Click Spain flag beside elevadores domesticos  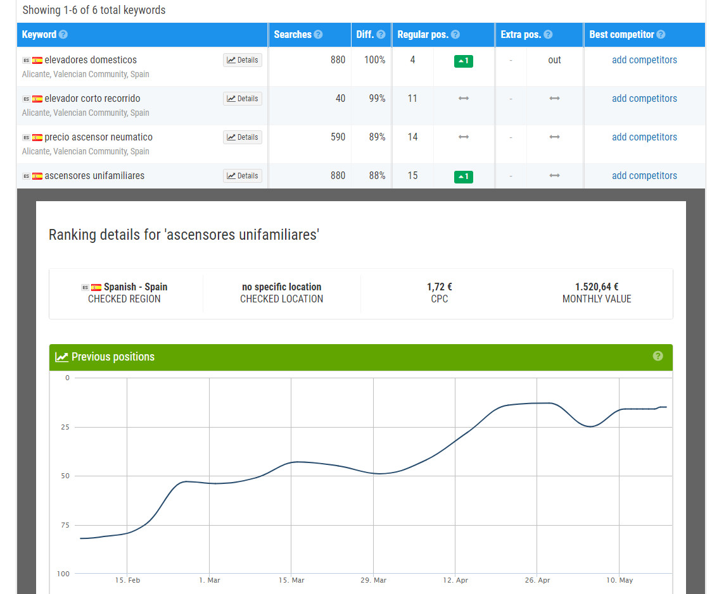[37, 60]
